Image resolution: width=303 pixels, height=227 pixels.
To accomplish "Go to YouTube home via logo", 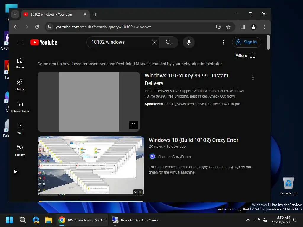I will [x=44, y=42].
